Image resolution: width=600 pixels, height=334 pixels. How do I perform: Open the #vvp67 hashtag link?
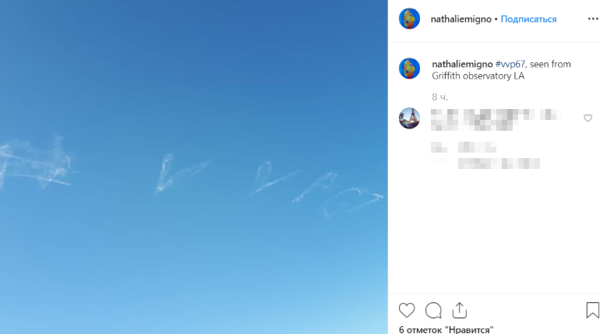coord(510,64)
